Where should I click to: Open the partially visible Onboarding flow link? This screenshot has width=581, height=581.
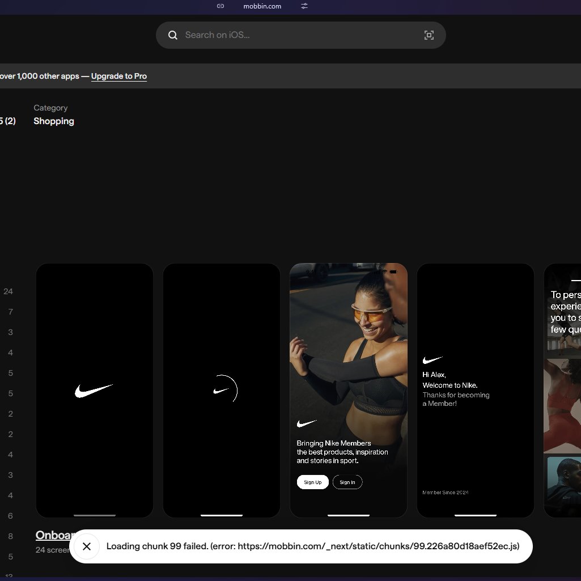[55, 535]
